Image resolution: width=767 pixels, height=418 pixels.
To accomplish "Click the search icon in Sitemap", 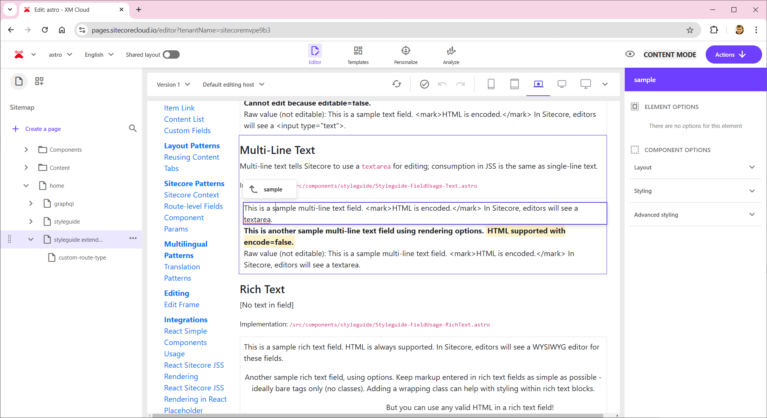I will click(x=132, y=129).
